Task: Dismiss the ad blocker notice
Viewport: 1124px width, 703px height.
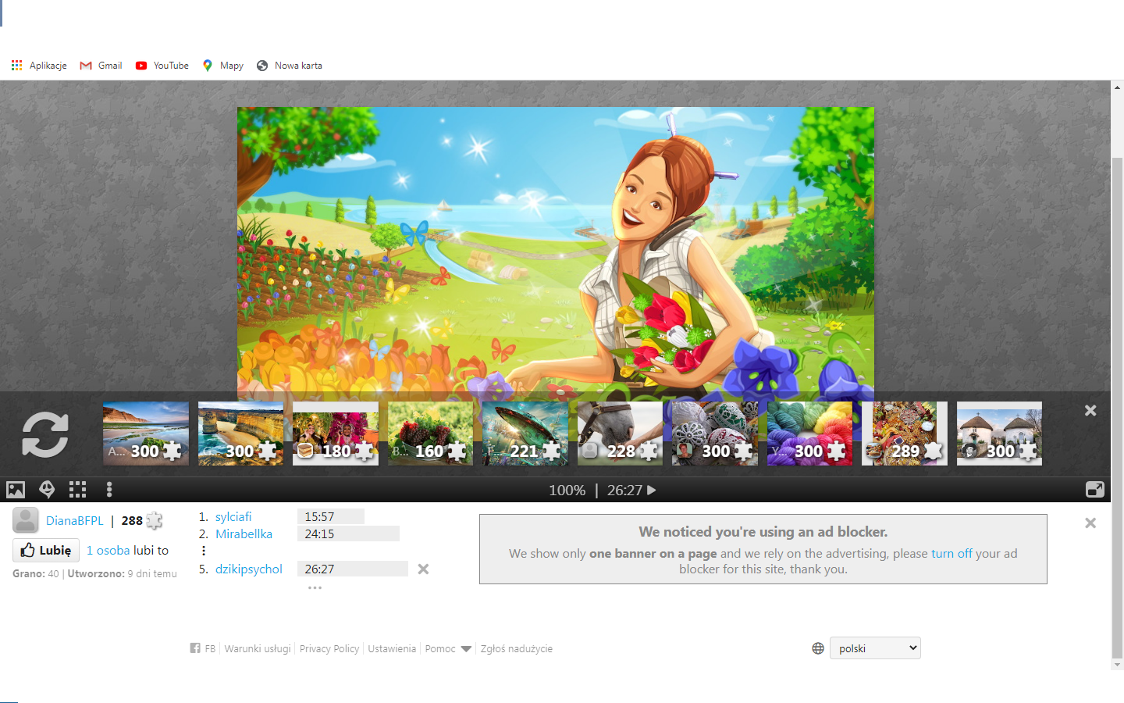Action: coord(1090,523)
